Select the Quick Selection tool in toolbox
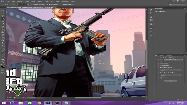Viewport: 187px width, 105px height. pos(3,19)
